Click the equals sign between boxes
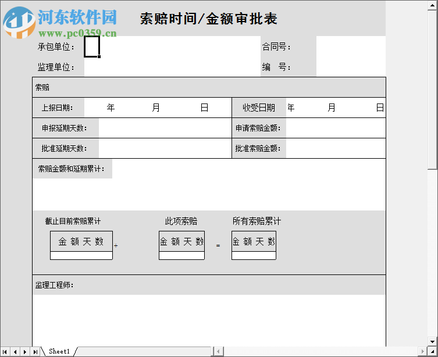 [x=218, y=245]
